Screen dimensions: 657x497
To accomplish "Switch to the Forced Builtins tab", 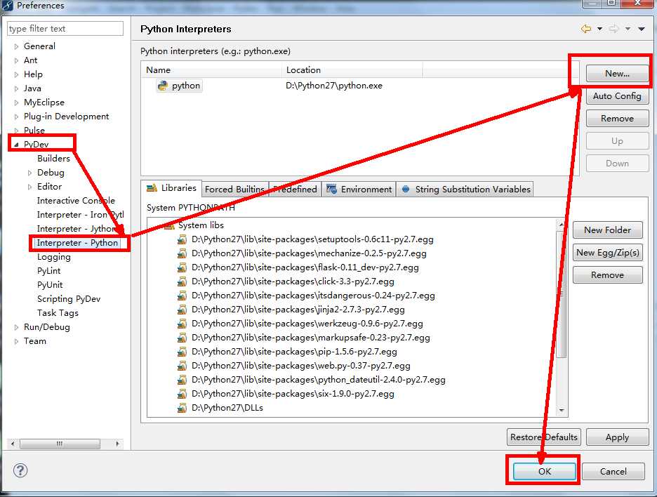I will pos(234,190).
